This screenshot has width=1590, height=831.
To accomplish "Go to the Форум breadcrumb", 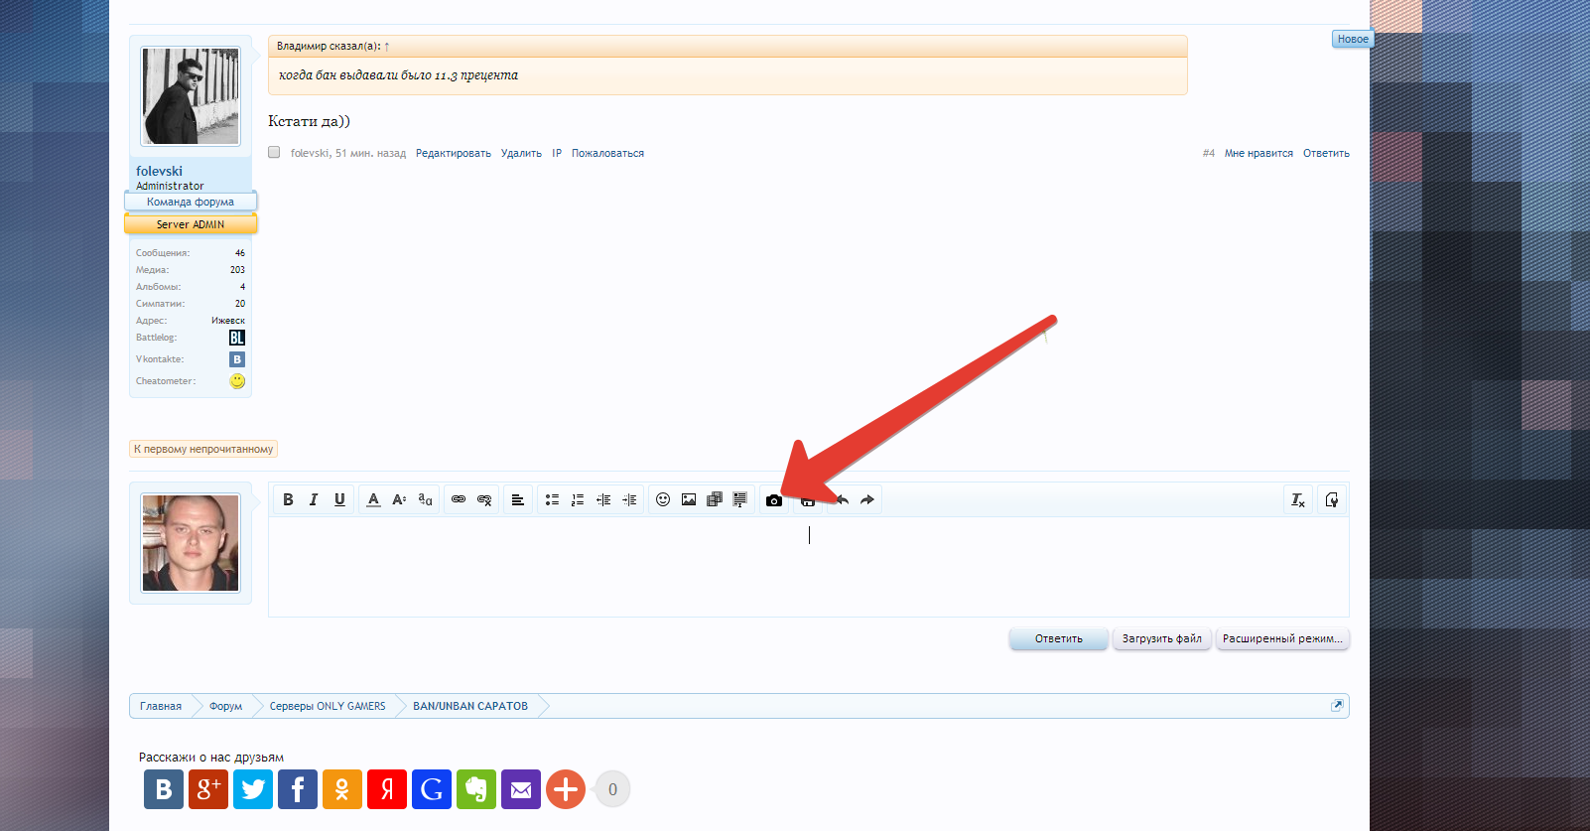I will [225, 706].
